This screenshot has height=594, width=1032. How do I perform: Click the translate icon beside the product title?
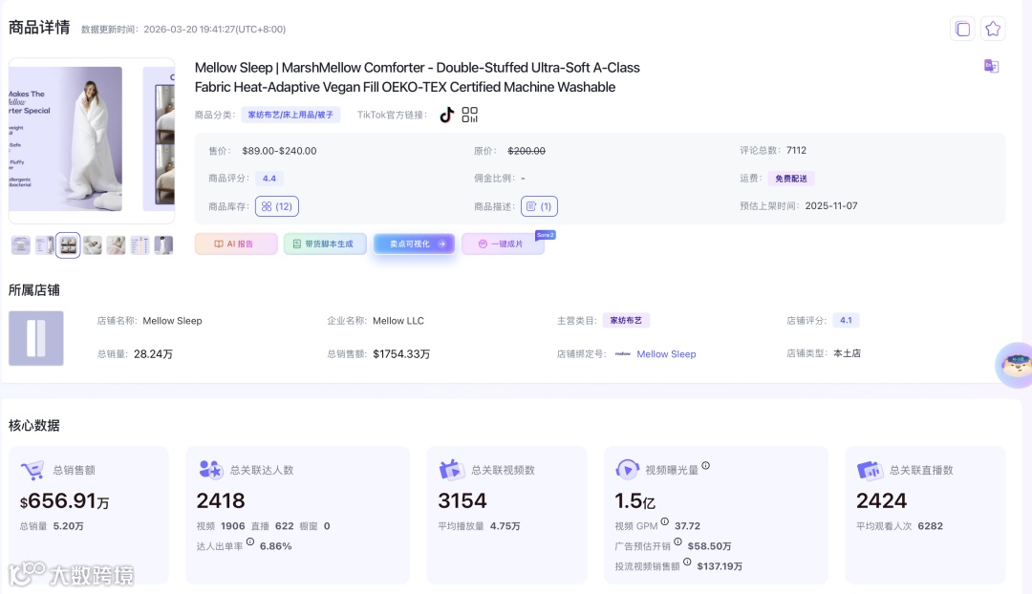tap(991, 66)
